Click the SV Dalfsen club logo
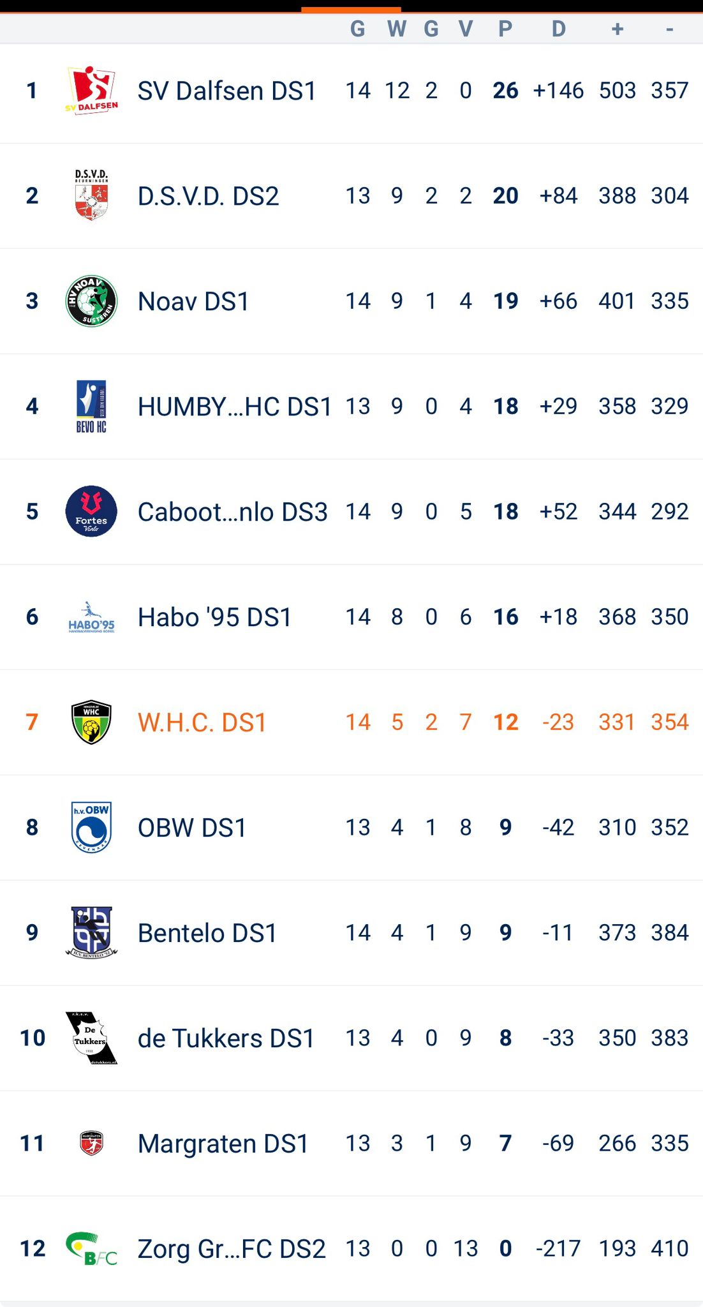Viewport: 703px width, 1307px height. 91,90
